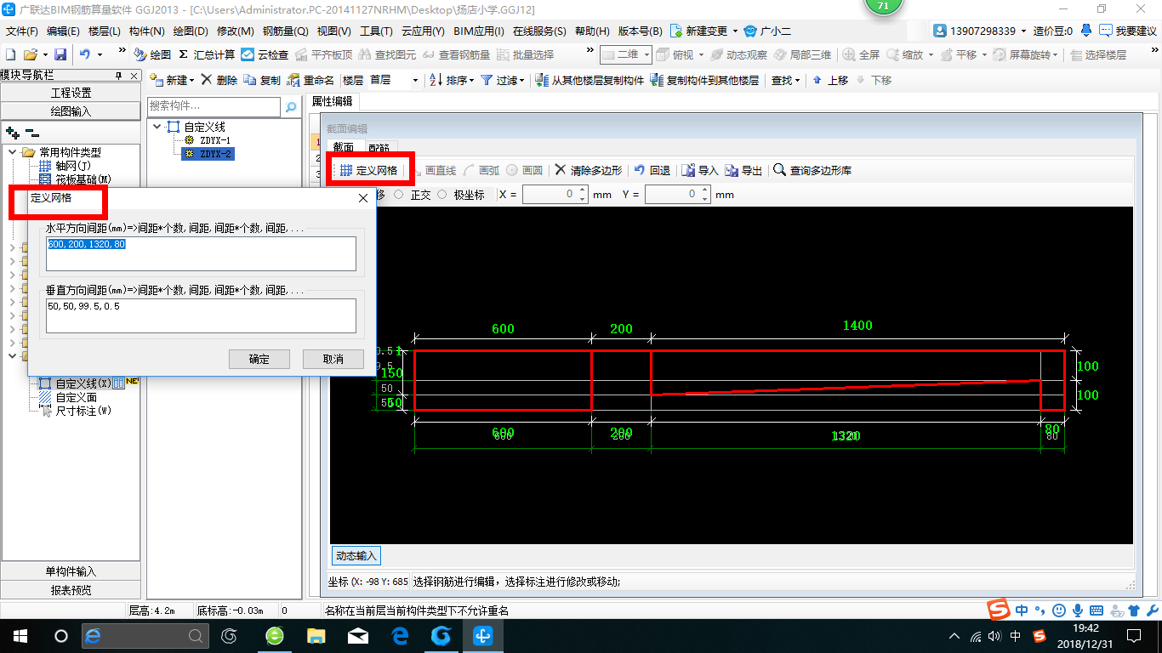The image size is (1162, 653).
Task: Open the 楼层 首层 floor combo box
Action: coord(394,80)
